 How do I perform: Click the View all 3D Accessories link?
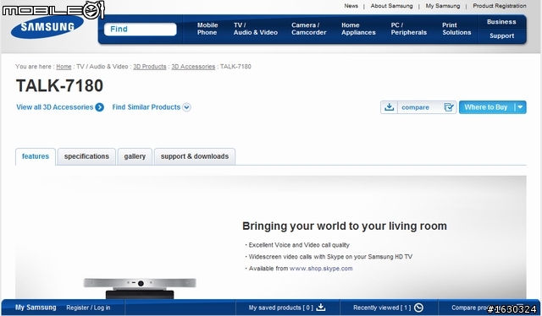click(x=54, y=107)
